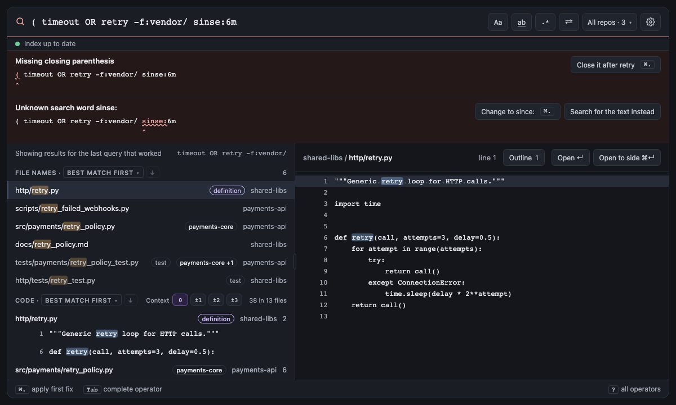Open search settings gear
The height and width of the screenshot is (405, 676).
[x=651, y=22]
